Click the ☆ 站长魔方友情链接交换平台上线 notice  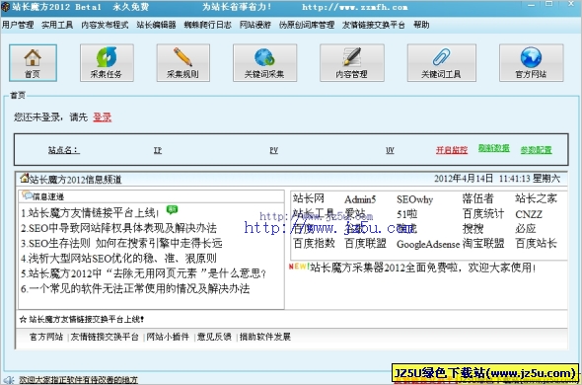click(82, 319)
